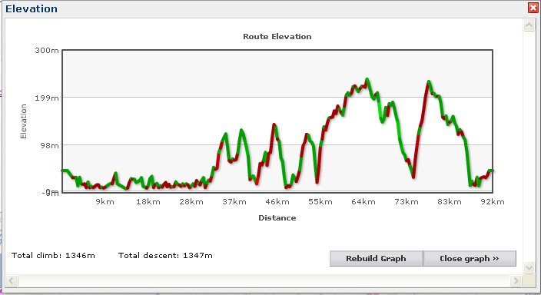Click the 64km x-axis label
Image resolution: width=541 pixels, height=295 pixels.
363,202
